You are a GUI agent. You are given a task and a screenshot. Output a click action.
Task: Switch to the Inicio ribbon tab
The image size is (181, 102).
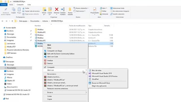click(11, 5)
